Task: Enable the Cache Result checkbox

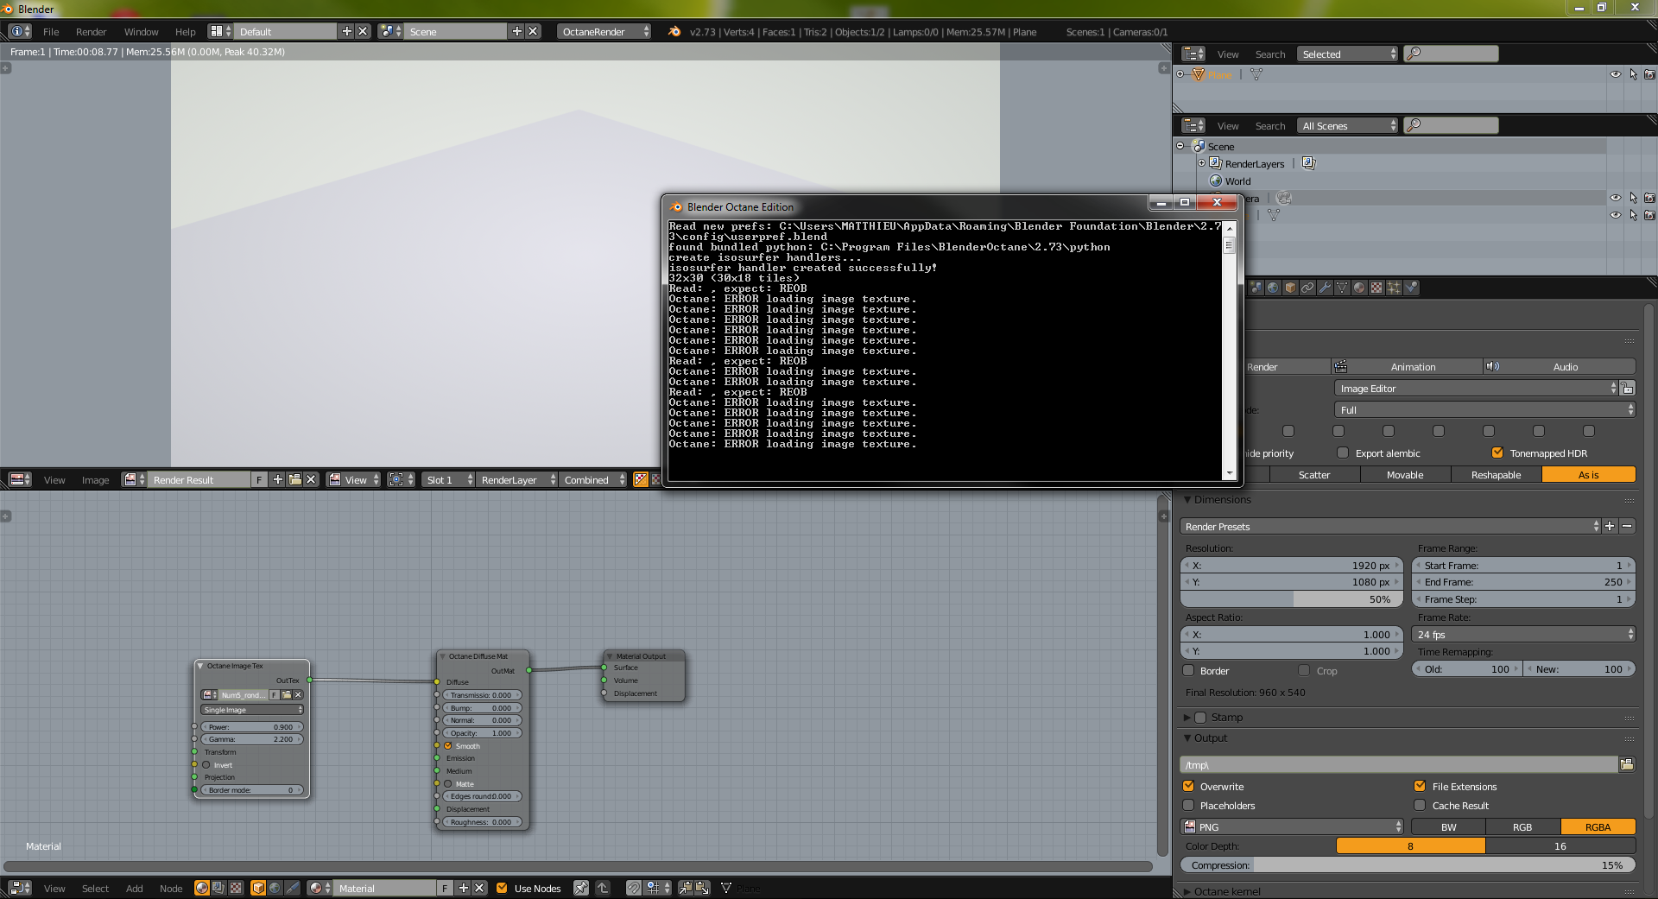Action: click(x=1420, y=806)
